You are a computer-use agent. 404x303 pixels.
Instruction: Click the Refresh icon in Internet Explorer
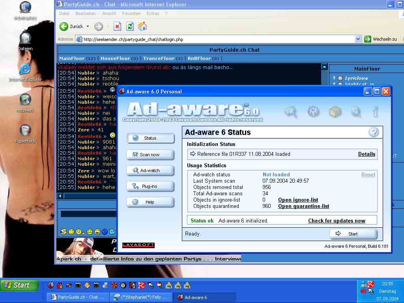point(130,26)
